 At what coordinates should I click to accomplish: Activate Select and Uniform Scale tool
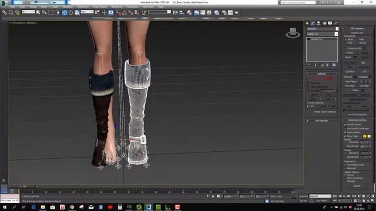77,12
